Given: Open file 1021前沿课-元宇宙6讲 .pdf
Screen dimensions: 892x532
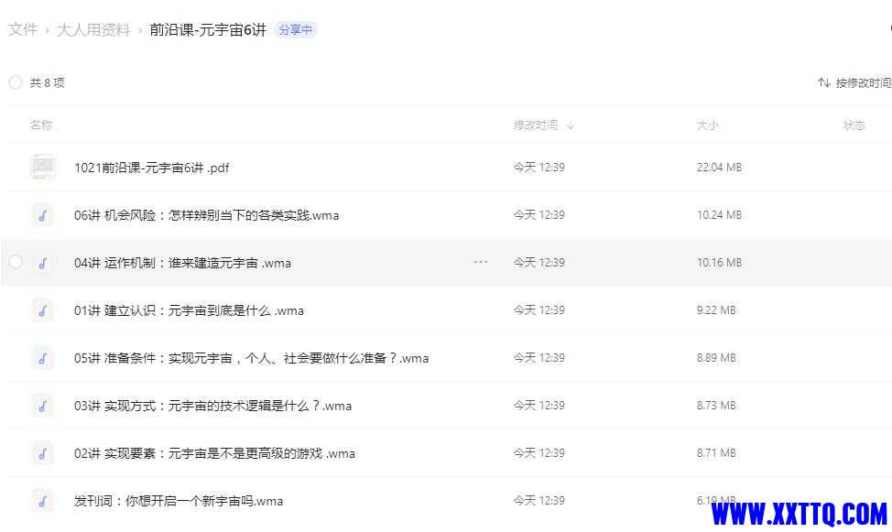Looking at the screenshot, I should coord(151,168).
